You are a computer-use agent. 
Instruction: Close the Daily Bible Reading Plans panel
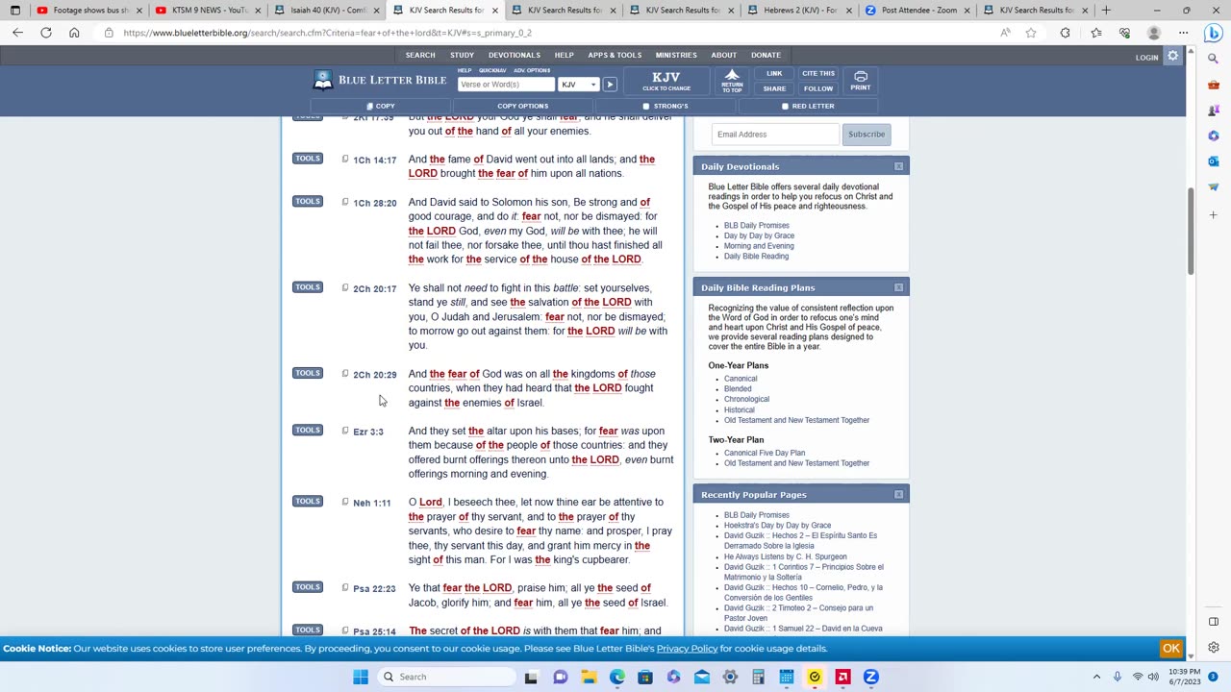pos(898,287)
